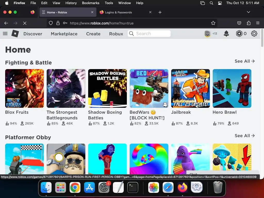Open Finder from the dock
Screen dimensions: 264x198
pos(46,187)
